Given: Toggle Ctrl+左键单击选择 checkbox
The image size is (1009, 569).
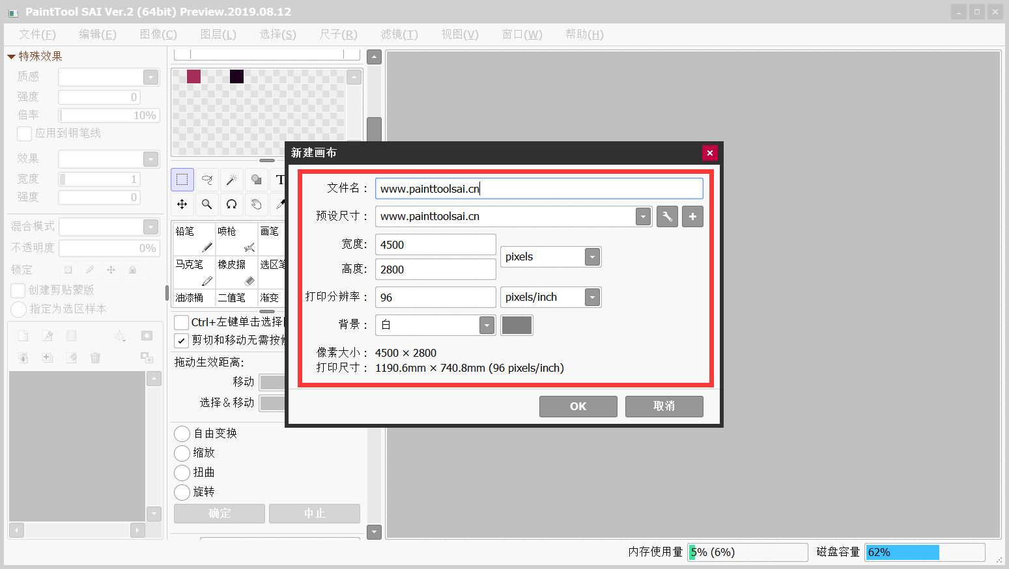Looking at the screenshot, I should click(182, 322).
